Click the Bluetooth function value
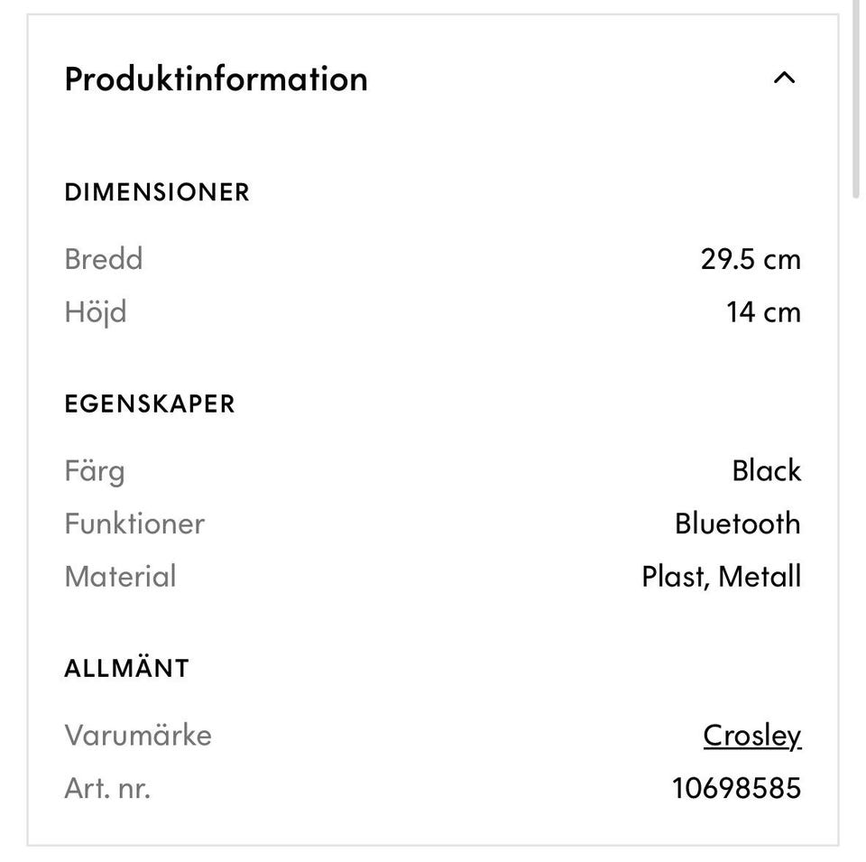The width and height of the screenshot is (866, 862). point(737,524)
